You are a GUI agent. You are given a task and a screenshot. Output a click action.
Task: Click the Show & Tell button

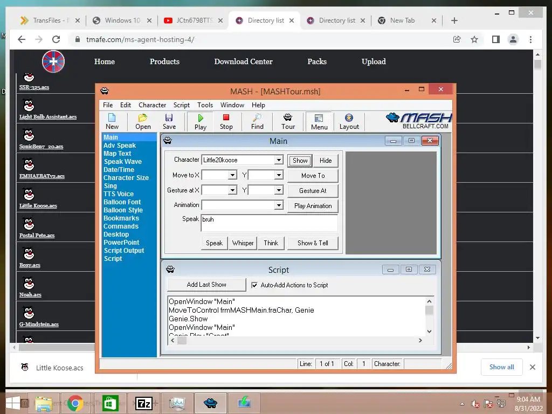tap(313, 243)
